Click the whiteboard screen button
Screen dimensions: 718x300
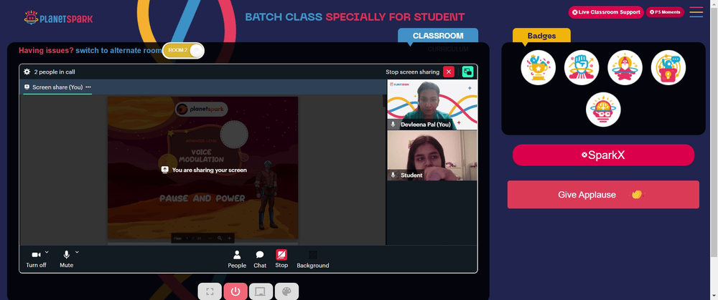[261, 291]
